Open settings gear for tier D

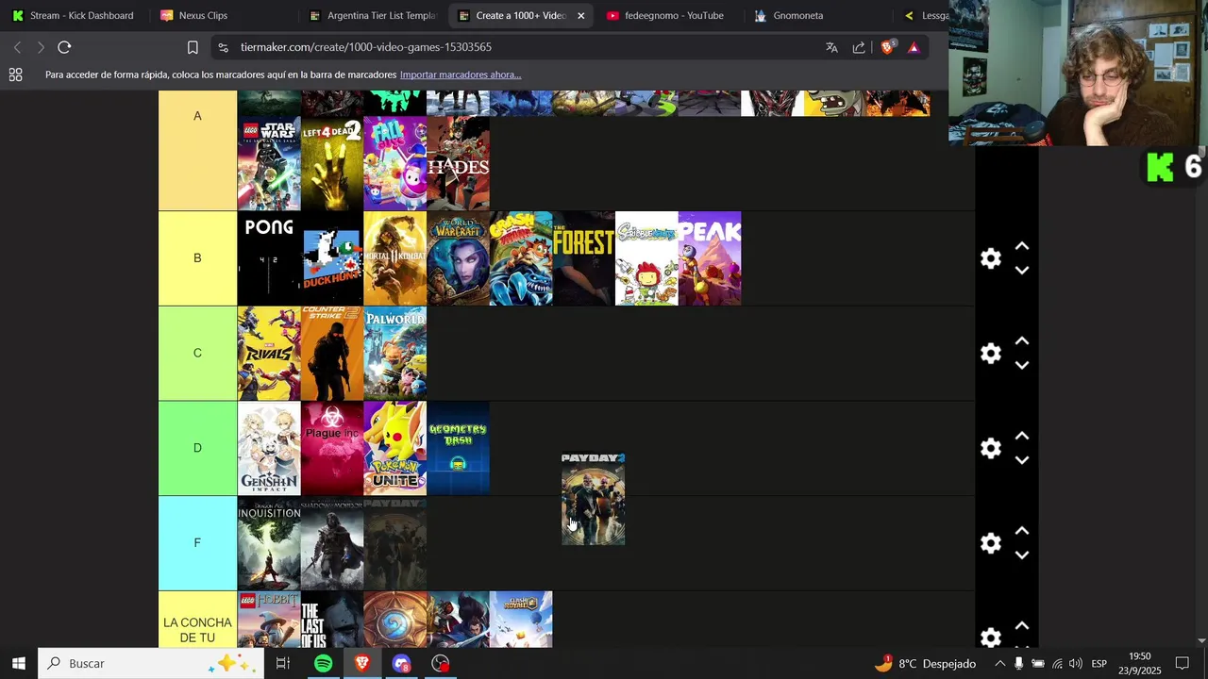tap(990, 449)
